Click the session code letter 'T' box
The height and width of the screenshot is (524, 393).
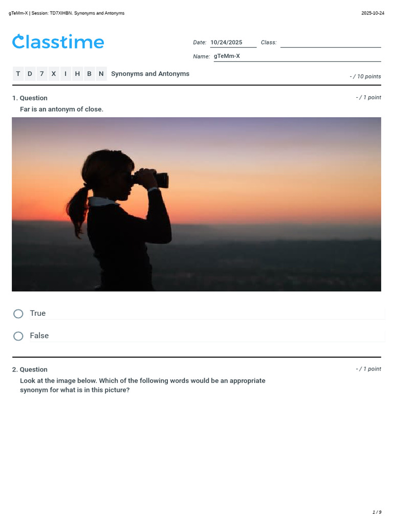coord(18,74)
